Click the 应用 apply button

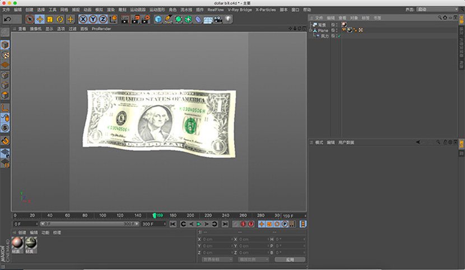pos(290,259)
